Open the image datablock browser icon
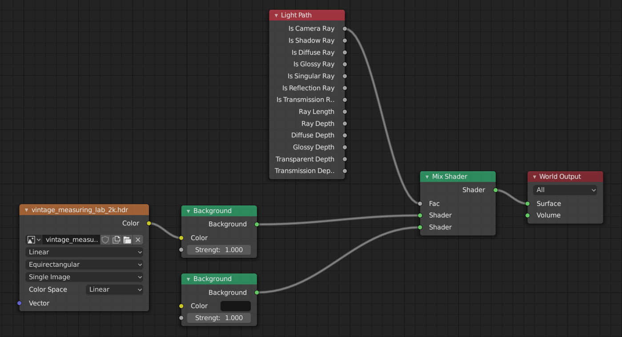 pyautogui.click(x=34, y=240)
